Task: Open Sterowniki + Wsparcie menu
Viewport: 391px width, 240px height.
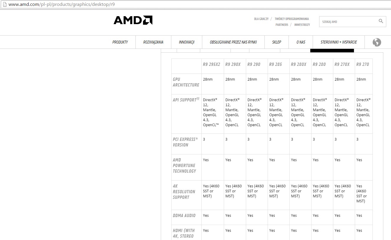Action: coord(339,42)
